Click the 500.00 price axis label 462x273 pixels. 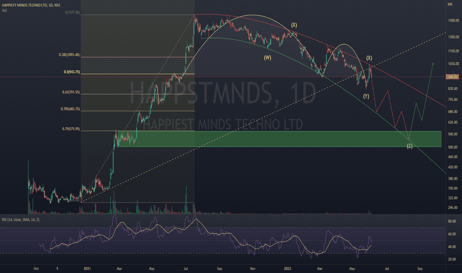point(454,147)
